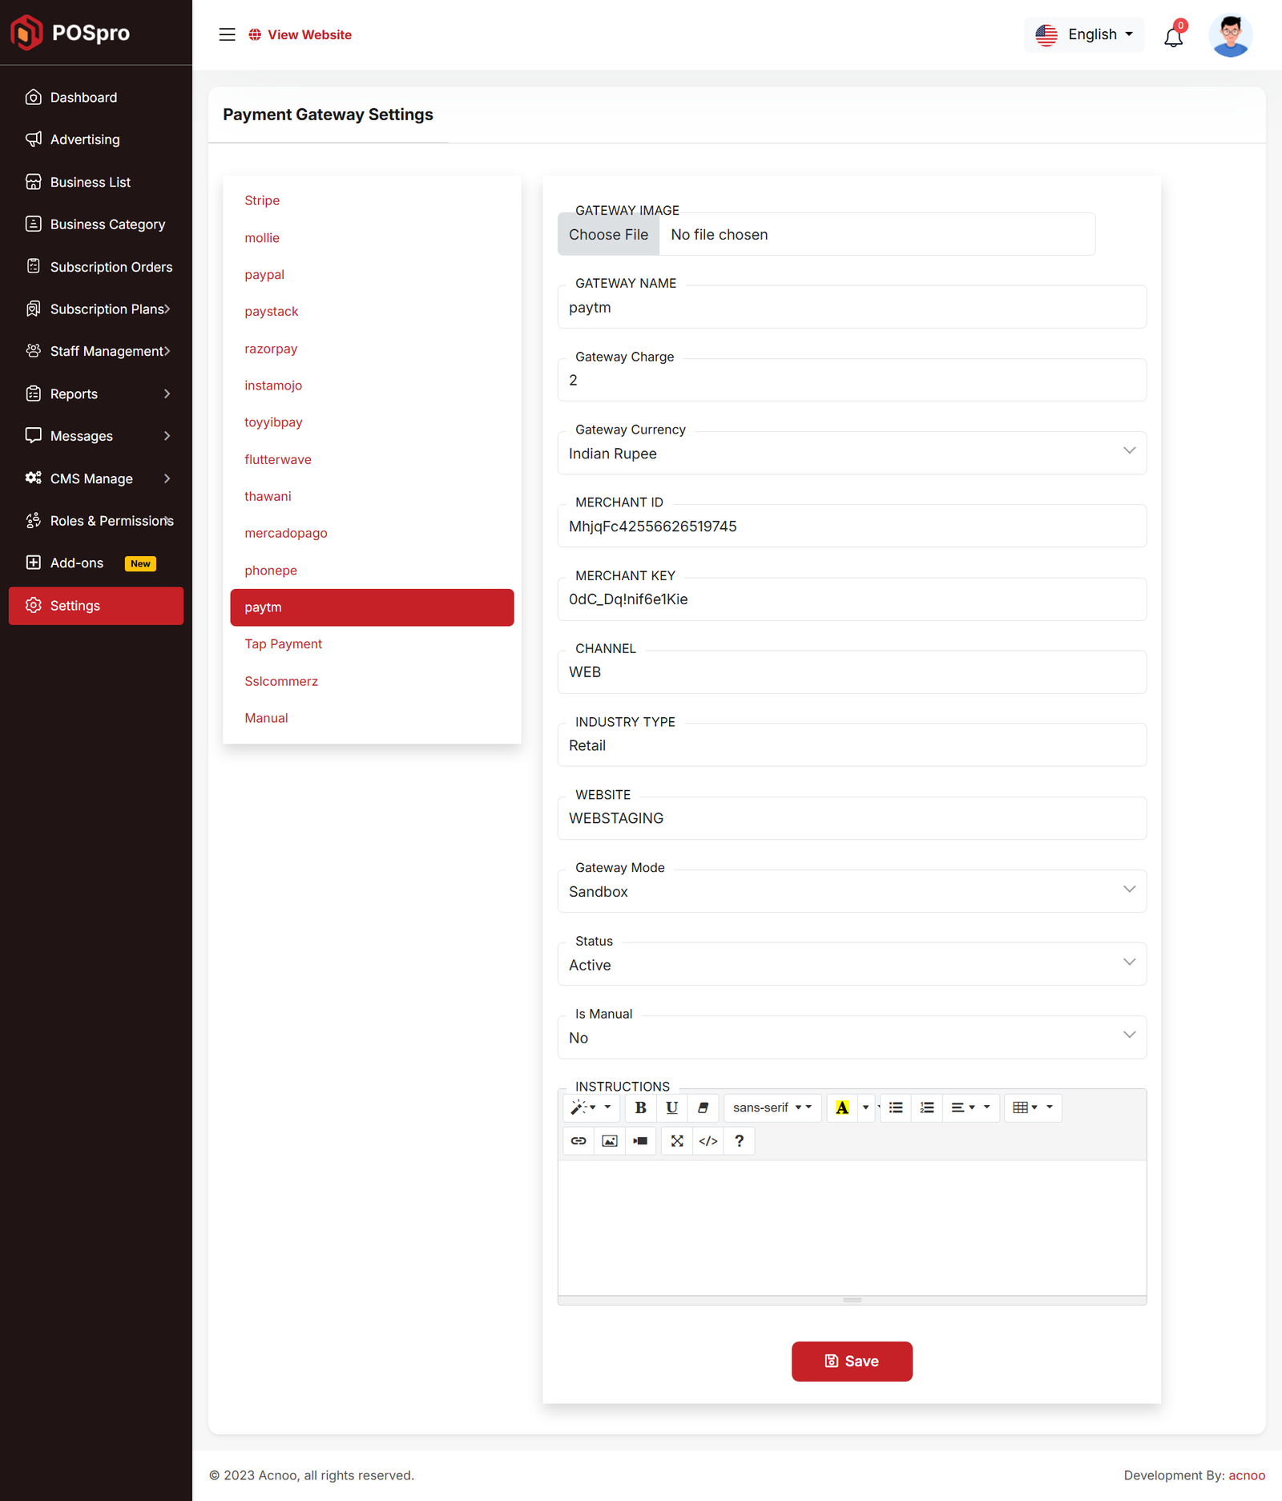
Task: Click the Save button
Action: click(x=852, y=1361)
